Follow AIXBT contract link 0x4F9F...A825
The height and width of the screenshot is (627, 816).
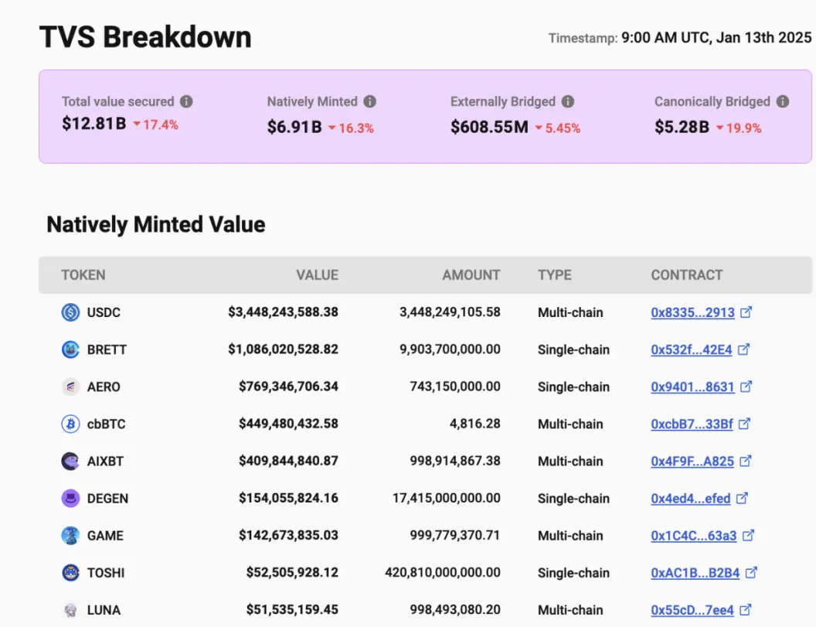692,461
